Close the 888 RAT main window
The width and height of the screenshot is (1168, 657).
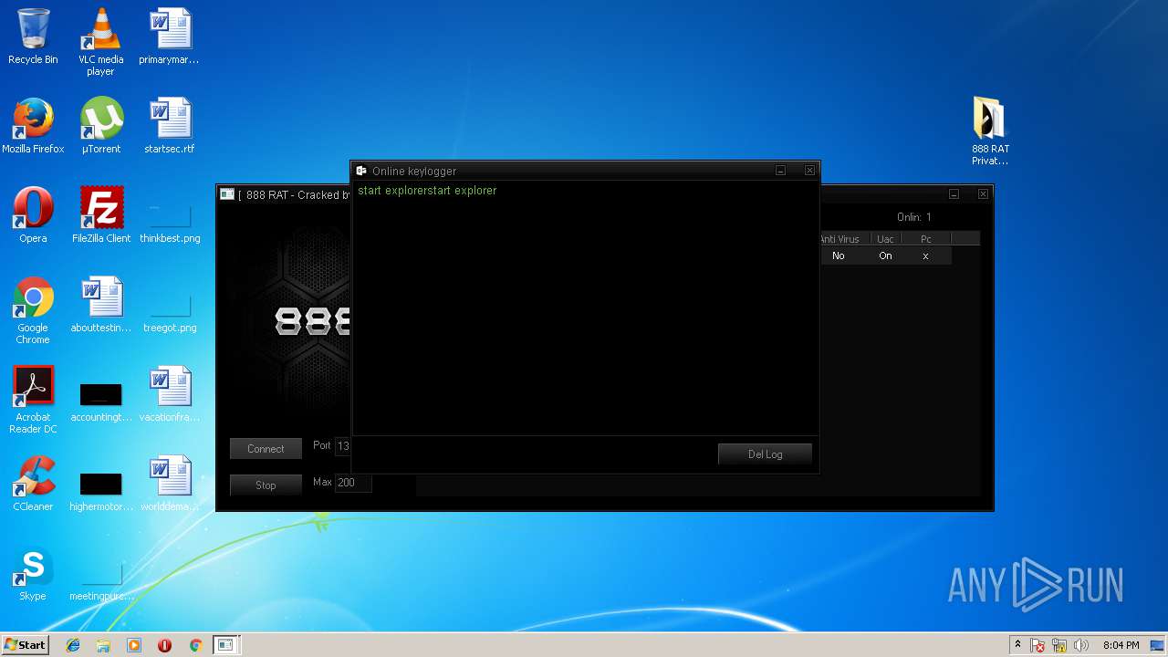point(983,194)
